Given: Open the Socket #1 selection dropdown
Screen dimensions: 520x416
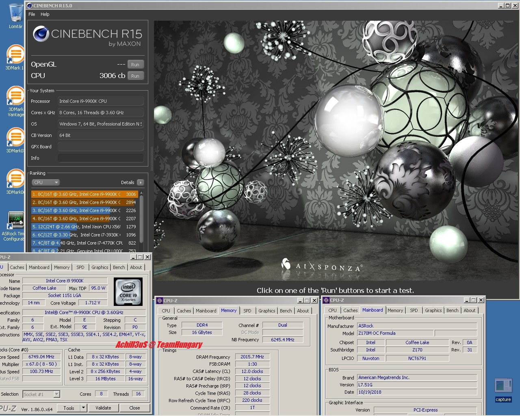Looking at the screenshot, I should 41,394.
